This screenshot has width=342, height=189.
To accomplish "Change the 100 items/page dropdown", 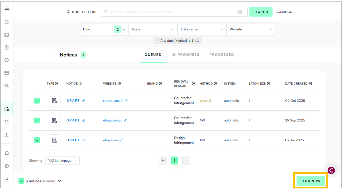I will [x=62, y=161].
